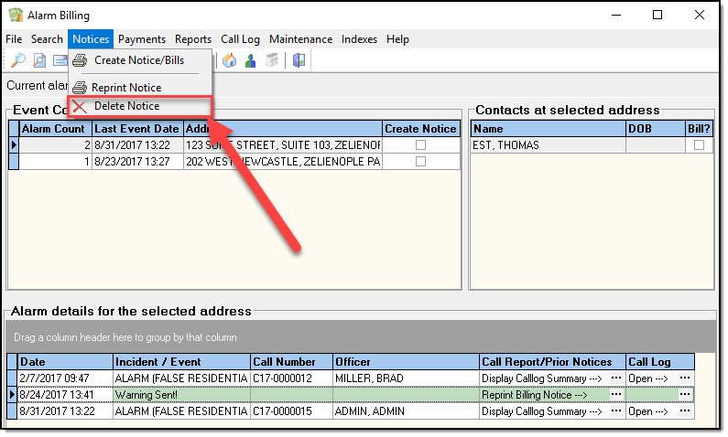728x437 pixels.
Task: Check Create Notice for 123 address row
Action: tap(420, 145)
